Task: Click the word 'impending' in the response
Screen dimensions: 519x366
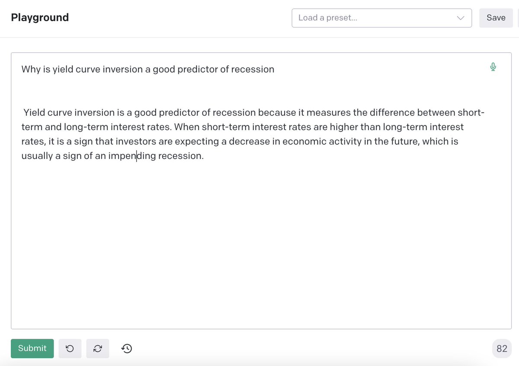Action: pyautogui.click(x=131, y=156)
